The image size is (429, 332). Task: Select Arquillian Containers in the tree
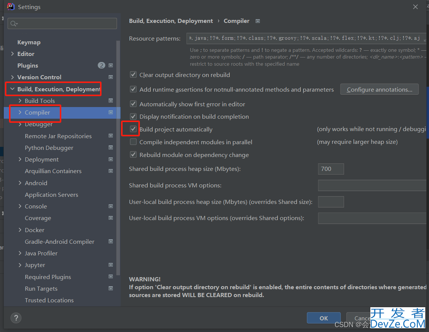point(53,171)
